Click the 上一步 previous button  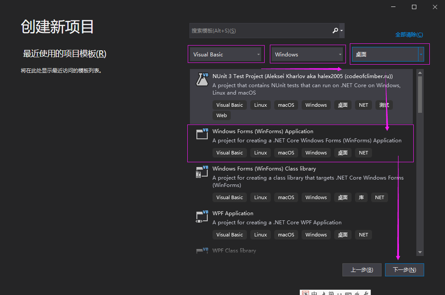pos(362,269)
